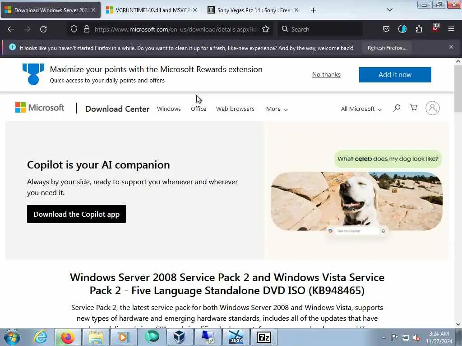Click the Microsoft logo
The height and width of the screenshot is (346, 462).
[x=40, y=108]
